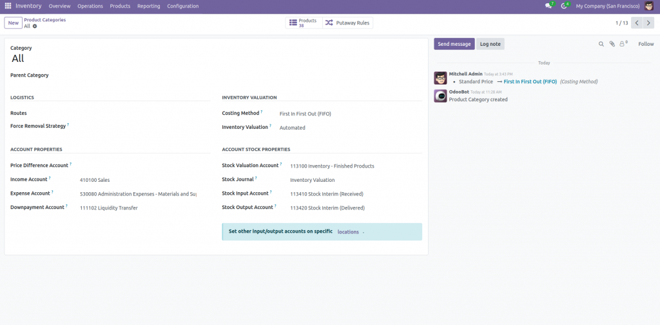Open the Inventory Valuation selection field

tap(348, 128)
